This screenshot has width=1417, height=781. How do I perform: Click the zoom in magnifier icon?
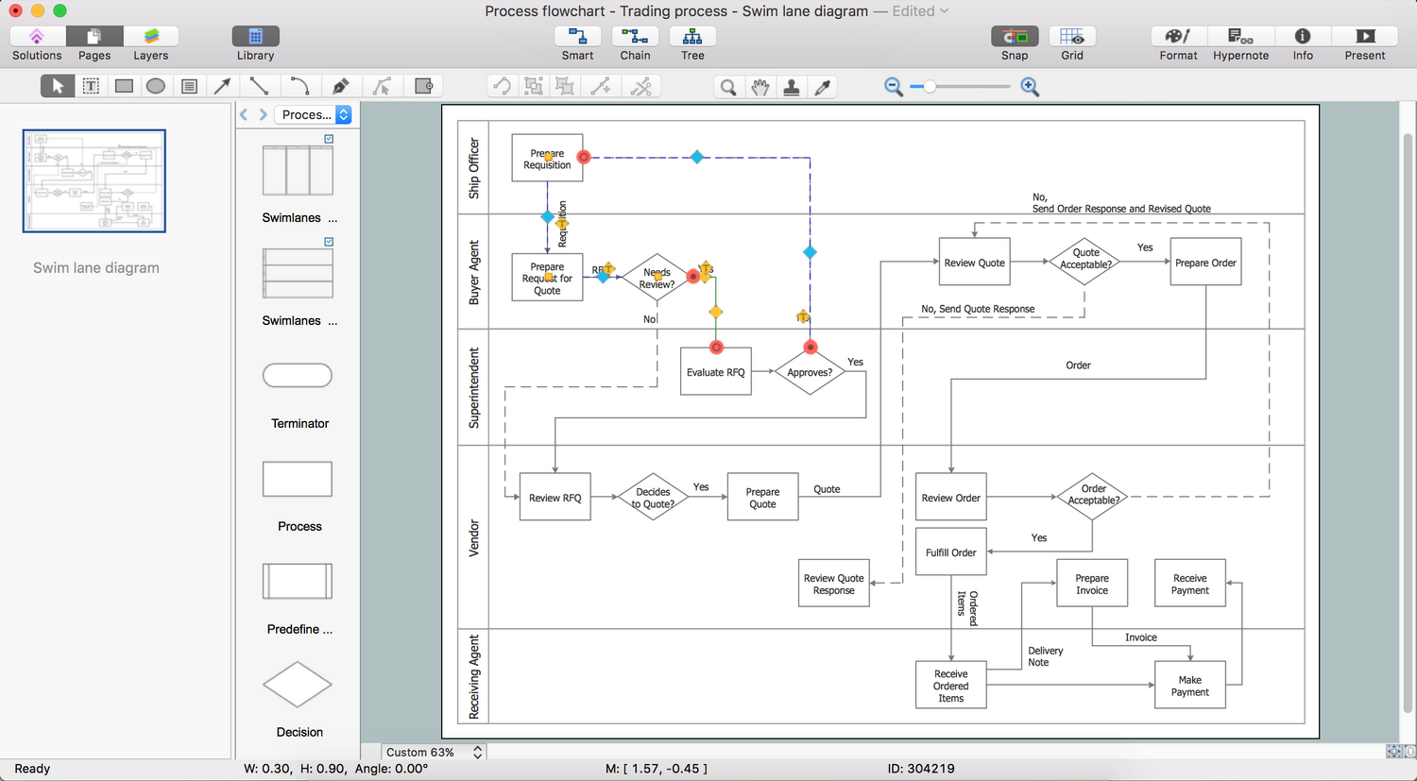pyautogui.click(x=1030, y=87)
